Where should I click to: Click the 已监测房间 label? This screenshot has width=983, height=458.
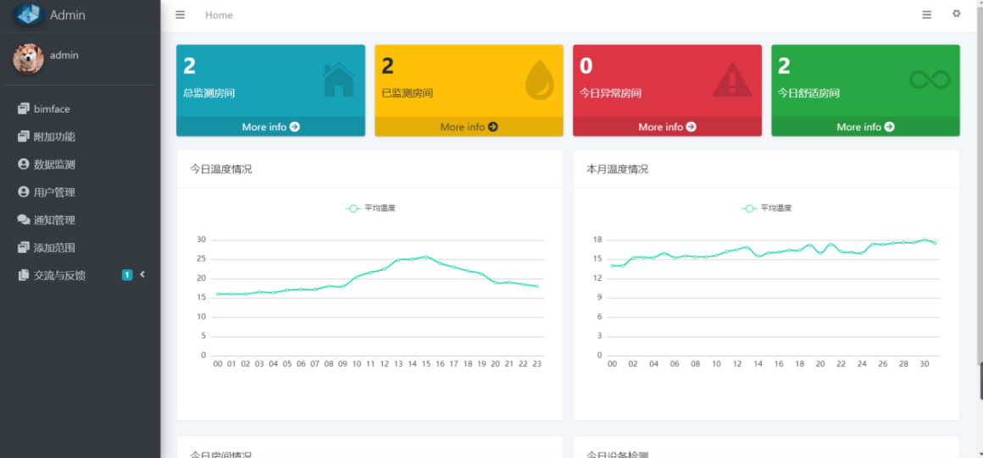tap(407, 93)
